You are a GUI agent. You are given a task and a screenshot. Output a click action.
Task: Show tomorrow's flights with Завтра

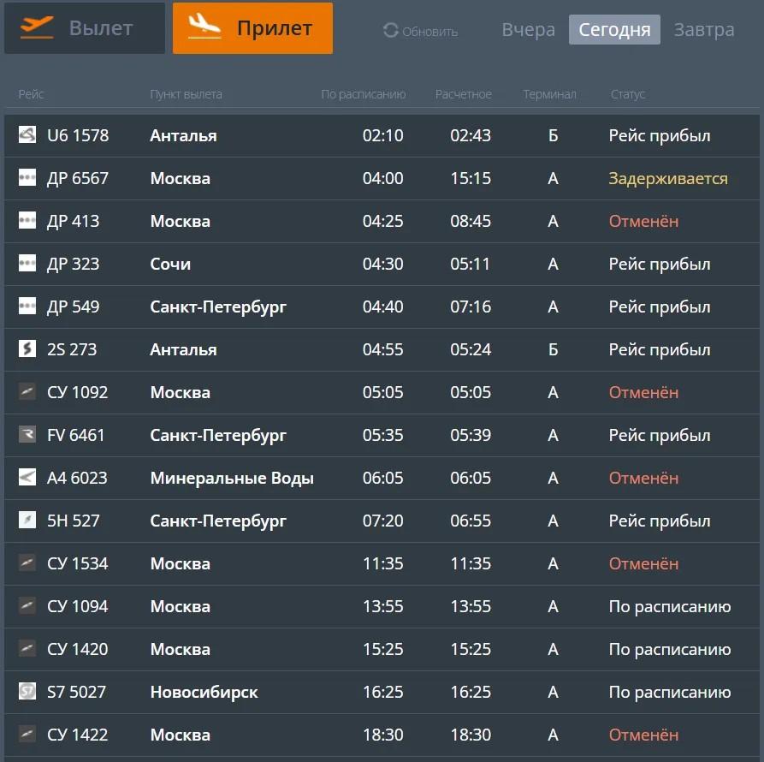pos(704,30)
